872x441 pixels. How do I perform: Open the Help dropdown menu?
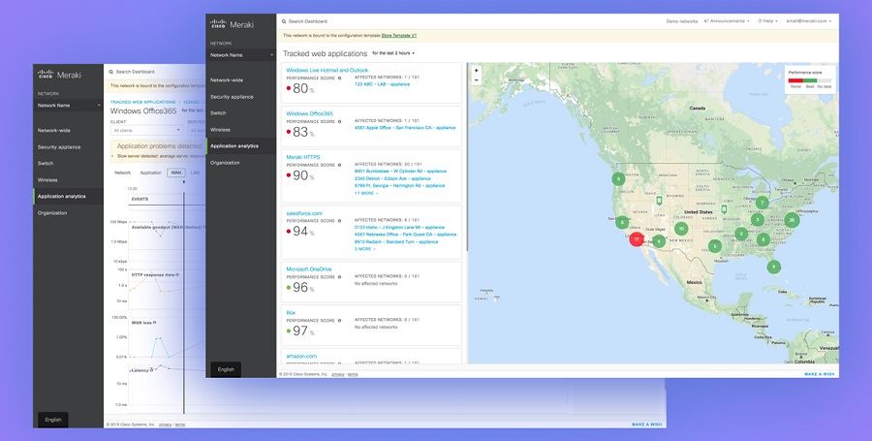(x=767, y=21)
